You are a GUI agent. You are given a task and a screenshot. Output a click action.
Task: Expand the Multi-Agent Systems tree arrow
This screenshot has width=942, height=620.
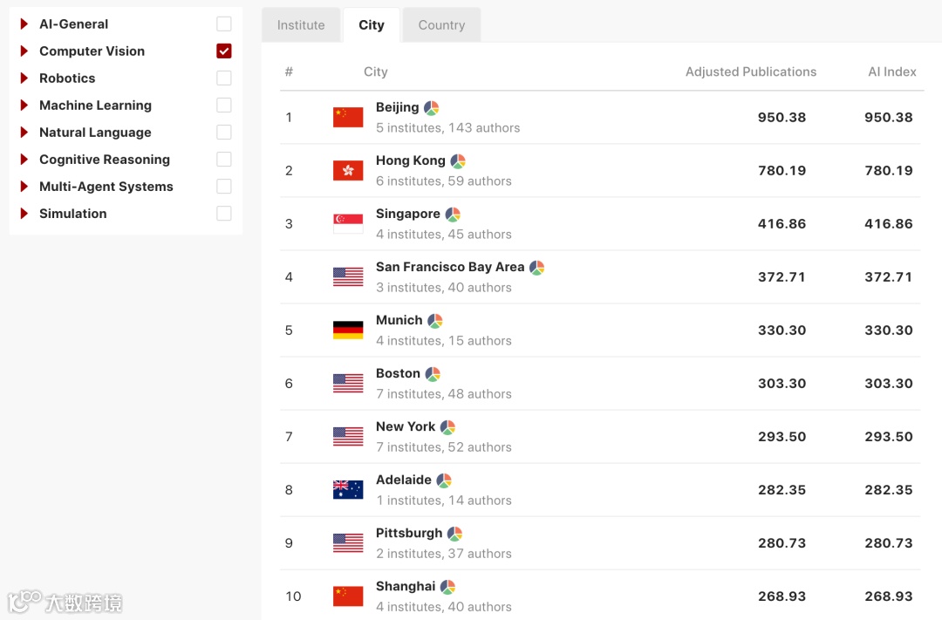pyautogui.click(x=24, y=187)
